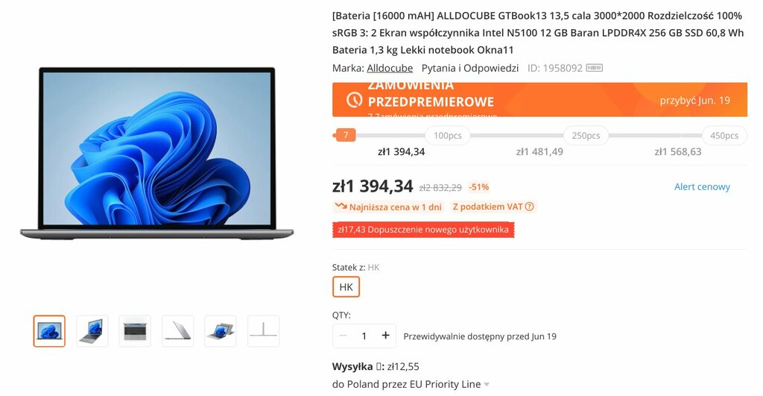Expand the EU Priority Line shipping dropdown
This screenshot has height=396, width=763.
tap(487, 385)
